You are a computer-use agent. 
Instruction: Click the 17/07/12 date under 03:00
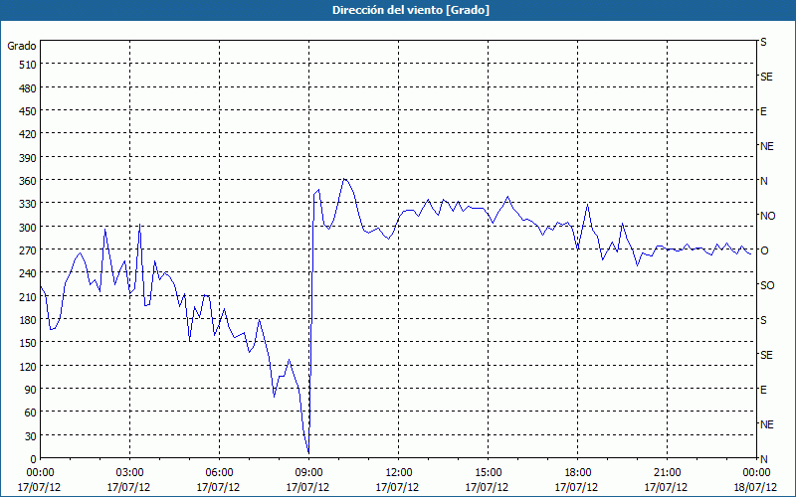(129, 487)
